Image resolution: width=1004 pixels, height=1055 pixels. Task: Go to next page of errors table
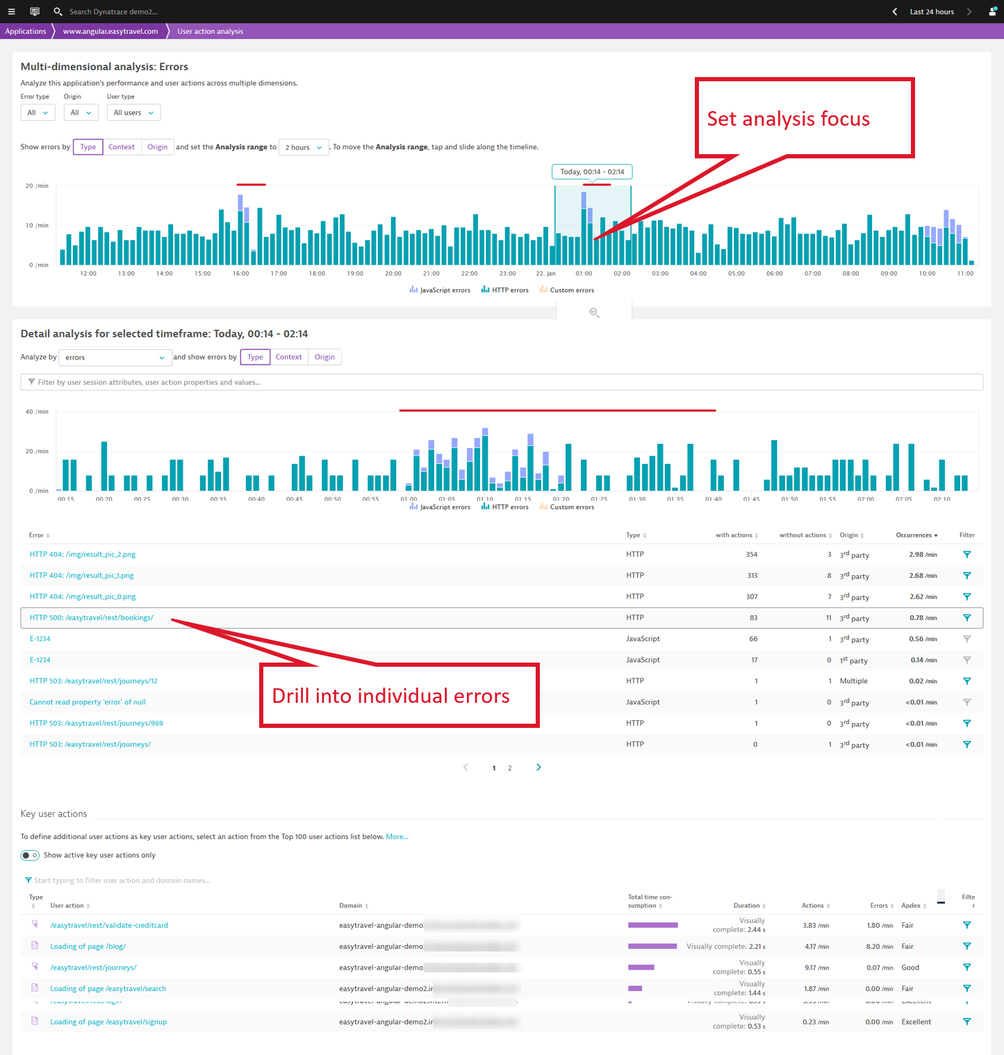tap(538, 767)
